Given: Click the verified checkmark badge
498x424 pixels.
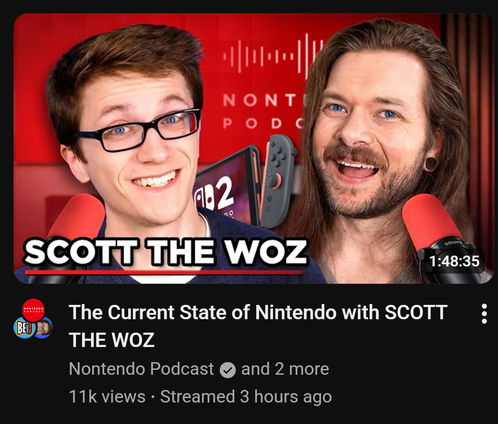Looking at the screenshot, I should 228,370.
